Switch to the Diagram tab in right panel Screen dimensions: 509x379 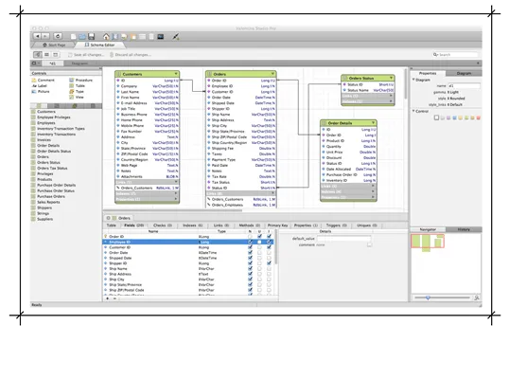(464, 74)
